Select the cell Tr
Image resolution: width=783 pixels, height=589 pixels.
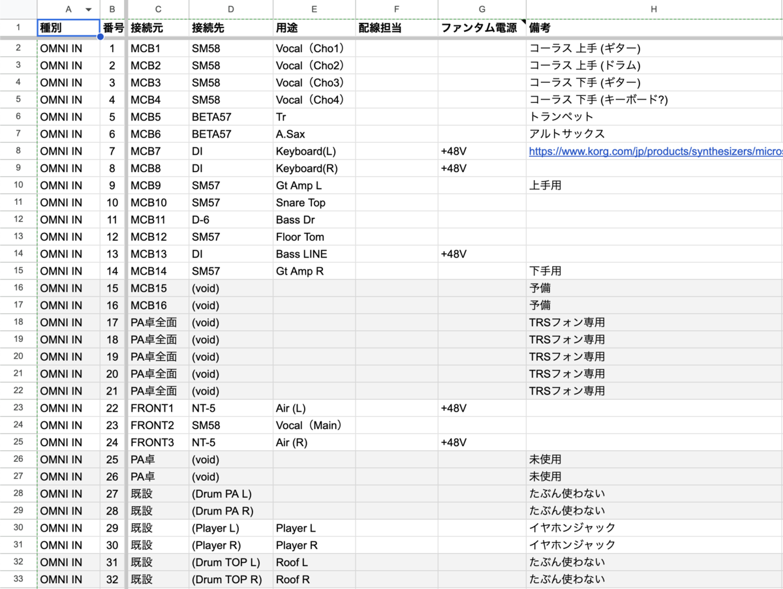tap(315, 117)
